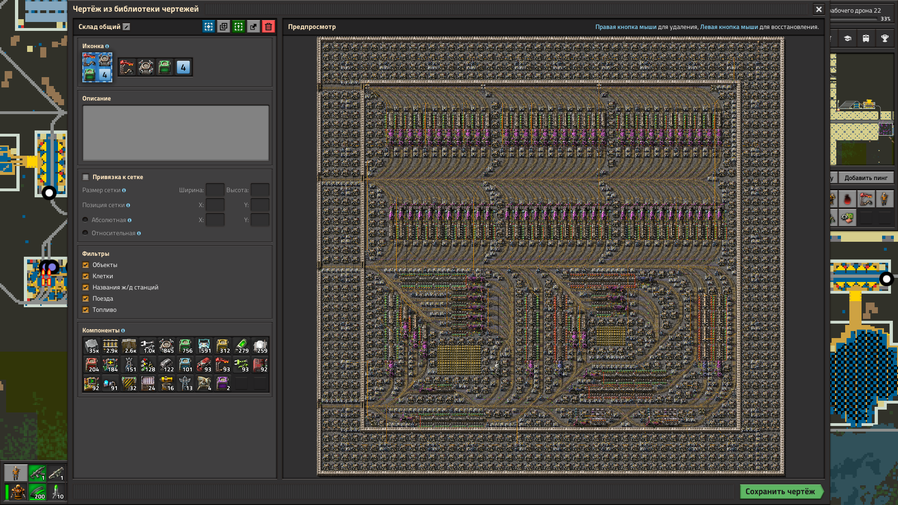Select new contents for blueprint (blue icon)
The height and width of the screenshot is (505, 898).
pyautogui.click(x=209, y=27)
